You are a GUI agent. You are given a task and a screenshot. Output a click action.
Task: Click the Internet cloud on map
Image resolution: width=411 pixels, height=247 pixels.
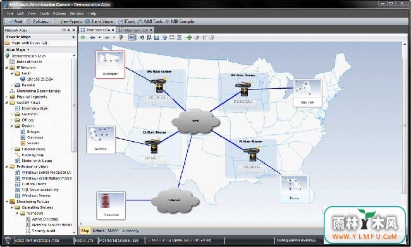pos(175,200)
